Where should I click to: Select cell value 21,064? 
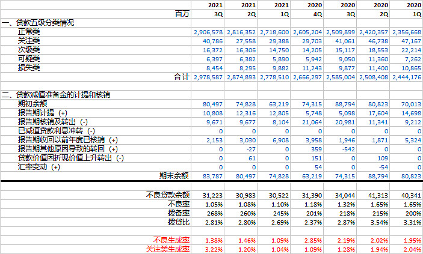[312, 122]
